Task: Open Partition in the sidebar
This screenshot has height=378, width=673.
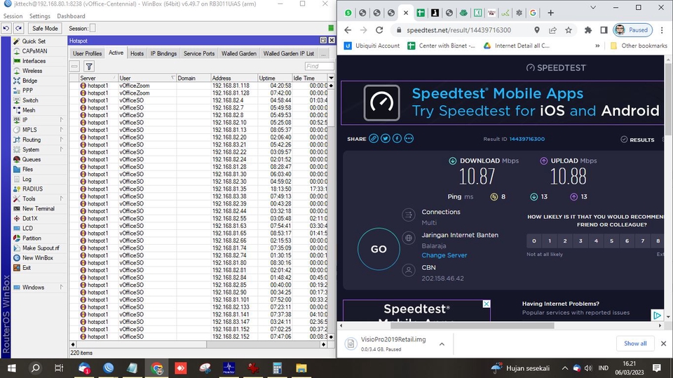Action: [32, 238]
